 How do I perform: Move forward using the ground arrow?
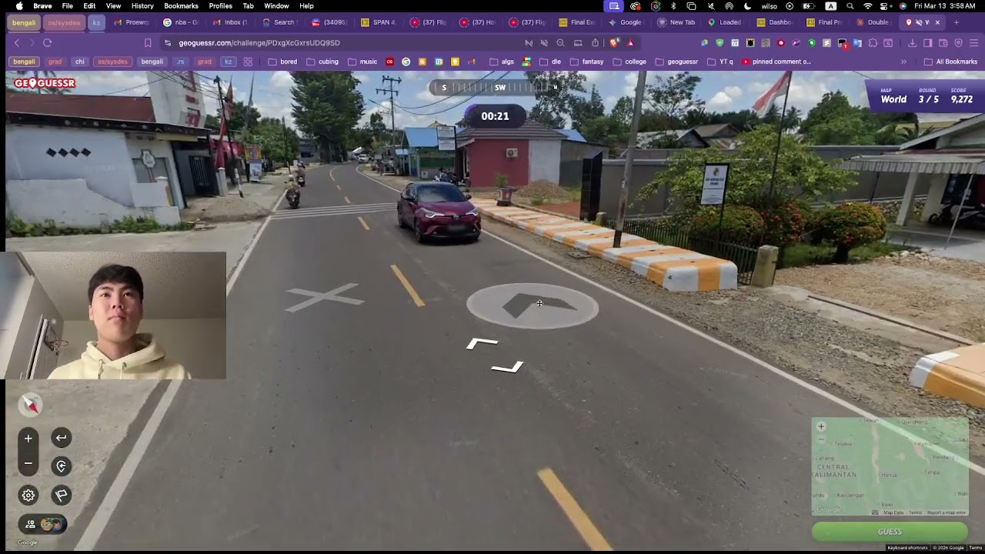pyautogui.click(x=533, y=305)
